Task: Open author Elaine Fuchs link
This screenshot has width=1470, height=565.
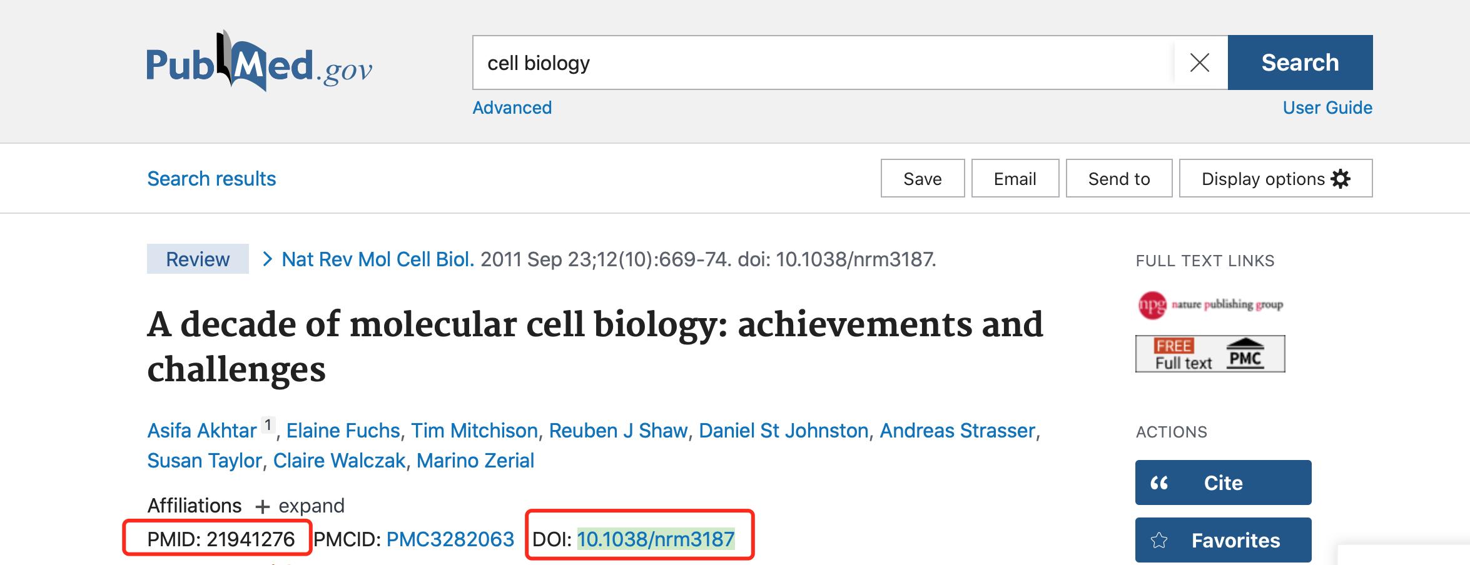Action: (343, 431)
